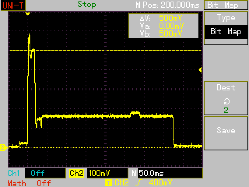The height and width of the screenshot is (187, 249).
Task: Click the Vb 500mV cursor readout
Action: 161,34
